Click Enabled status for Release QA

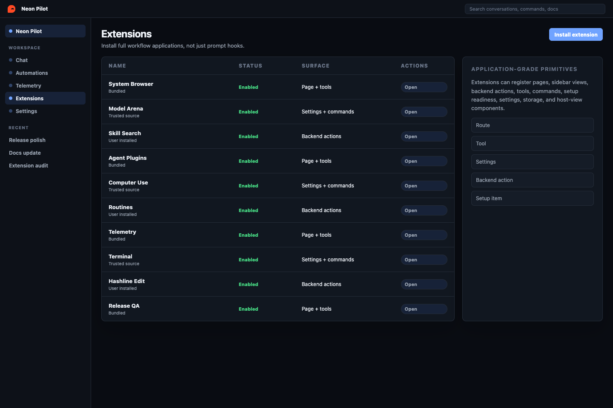(248, 309)
